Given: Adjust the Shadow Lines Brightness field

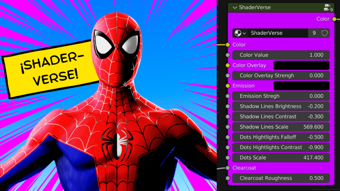Looking at the screenshot, I should [281, 106].
